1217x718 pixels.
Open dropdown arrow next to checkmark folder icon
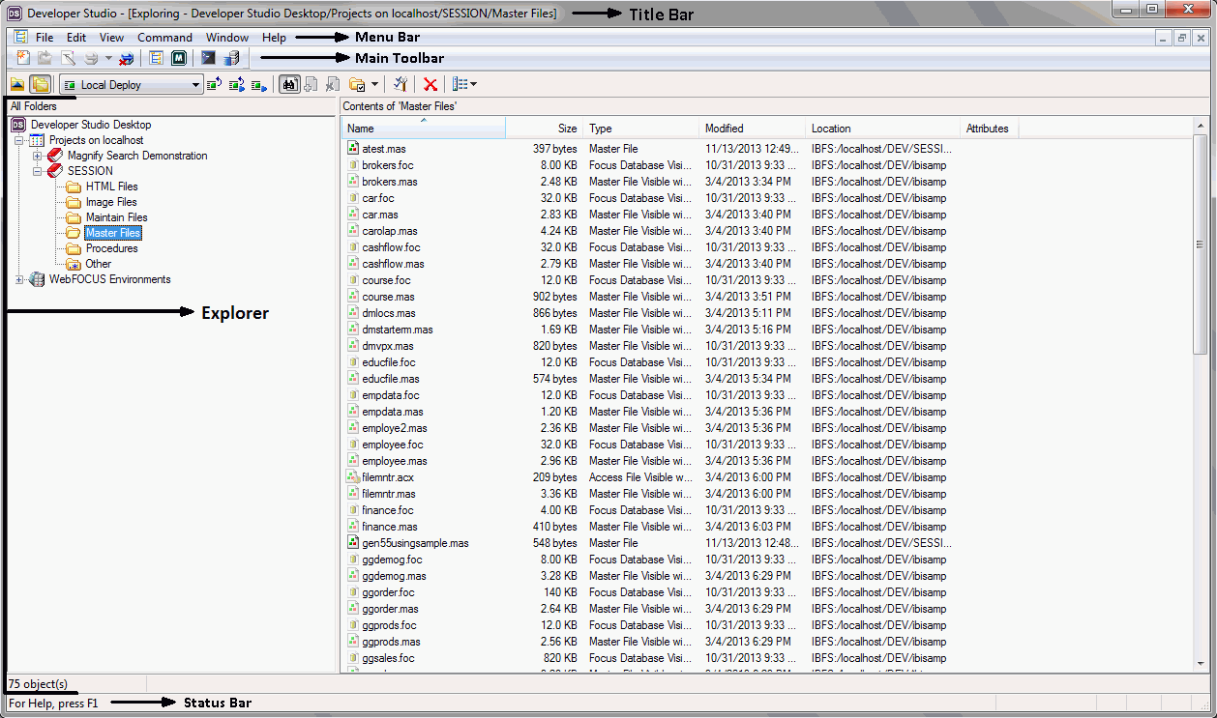pyautogui.click(x=374, y=85)
